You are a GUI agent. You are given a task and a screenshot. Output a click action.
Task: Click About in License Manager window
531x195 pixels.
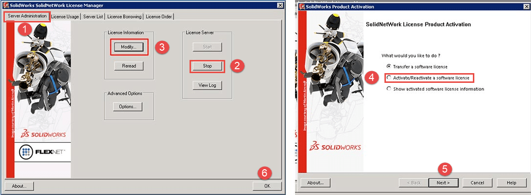click(19, 186)
